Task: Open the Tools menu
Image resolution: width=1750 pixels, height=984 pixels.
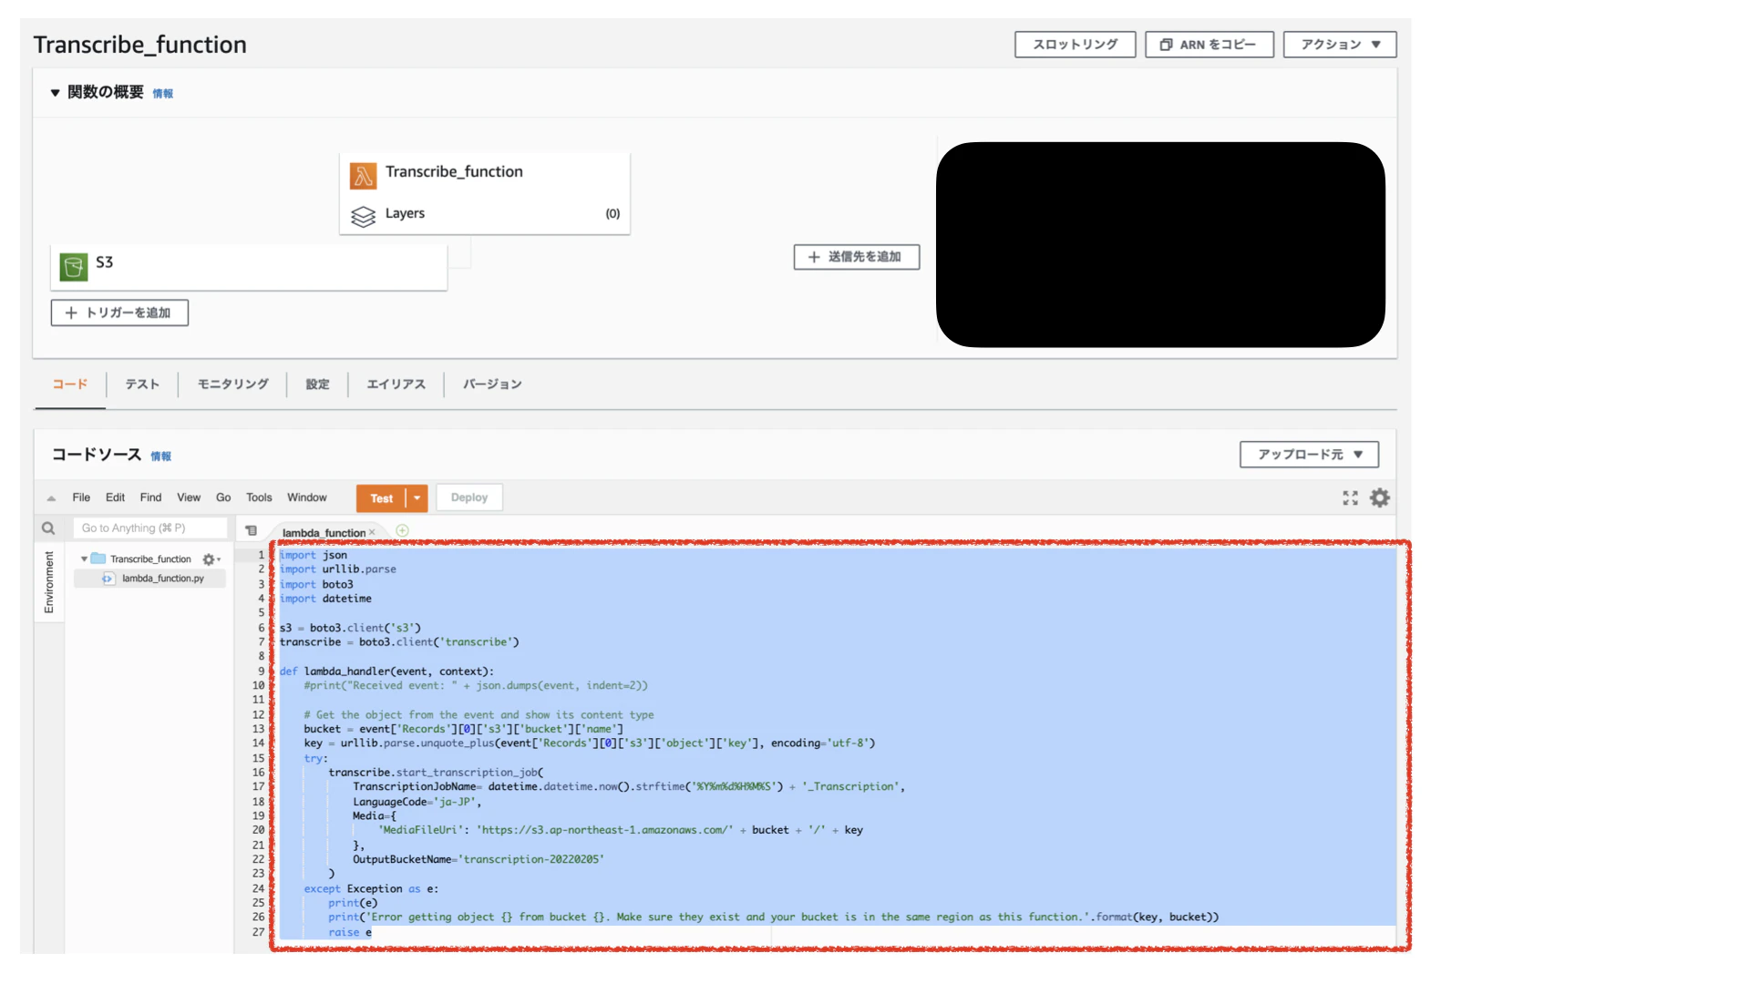Action: (259, 498)
